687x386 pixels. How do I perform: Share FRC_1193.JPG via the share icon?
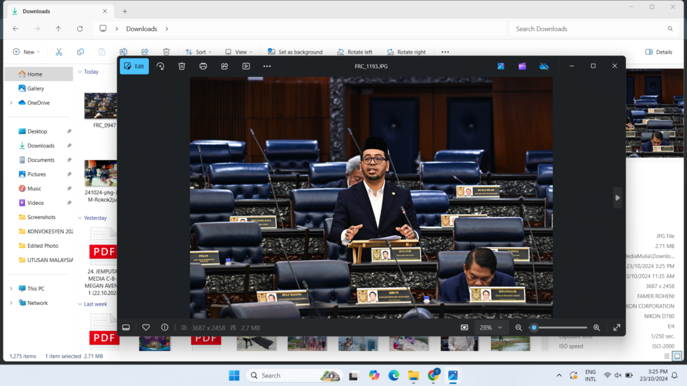point(225,66)
